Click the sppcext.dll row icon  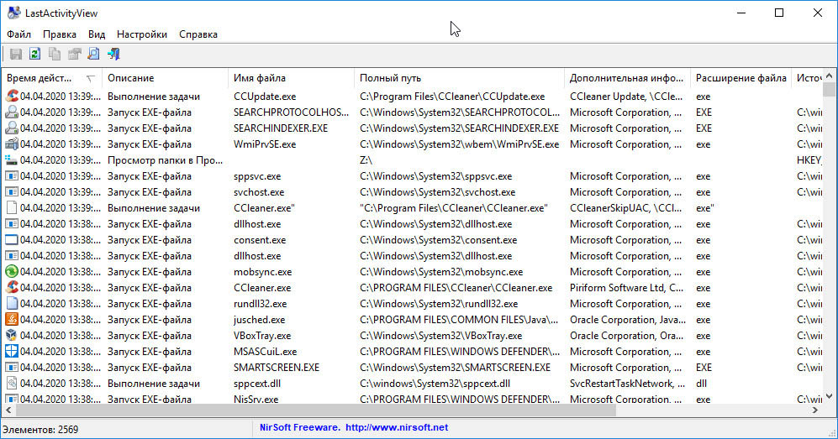[x=12, y=384]
